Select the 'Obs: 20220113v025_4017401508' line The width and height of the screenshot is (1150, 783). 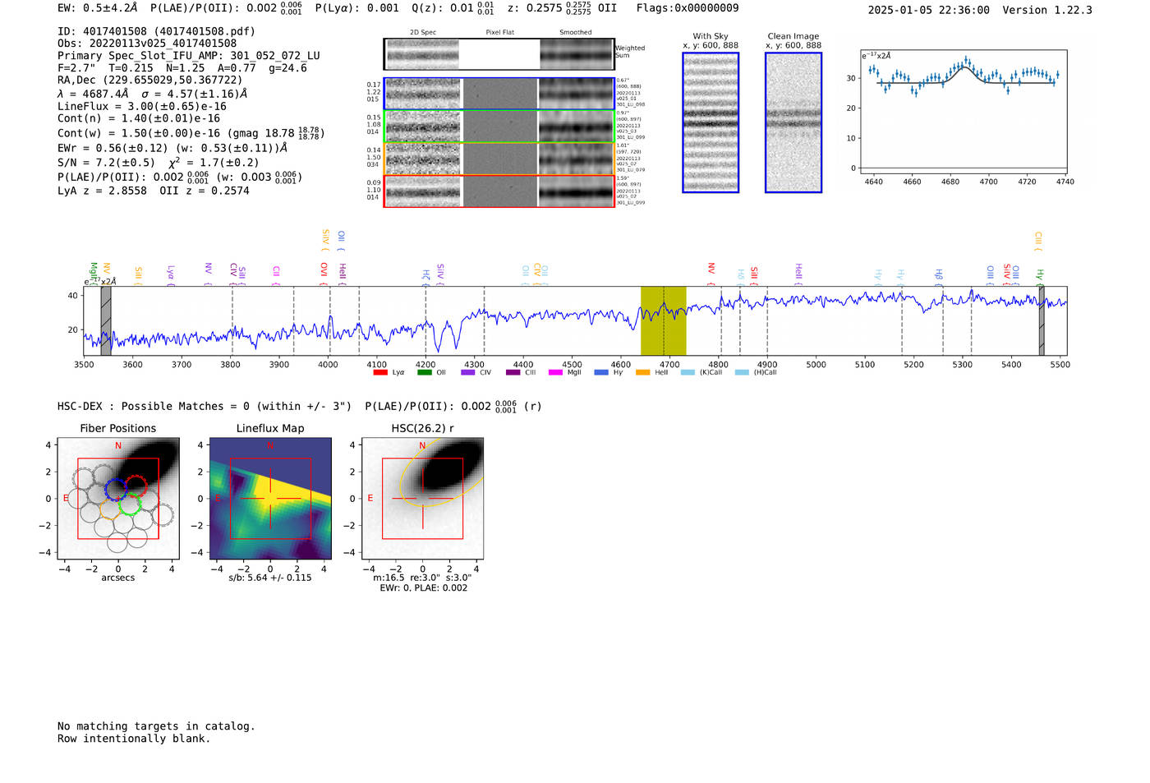coord(147,43)
